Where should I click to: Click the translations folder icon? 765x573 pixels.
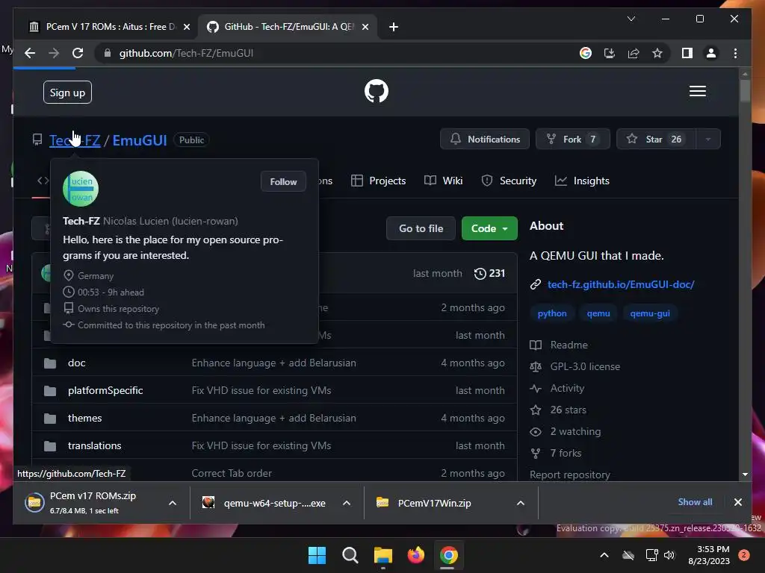pyautogui.click(x=50, y=446)
